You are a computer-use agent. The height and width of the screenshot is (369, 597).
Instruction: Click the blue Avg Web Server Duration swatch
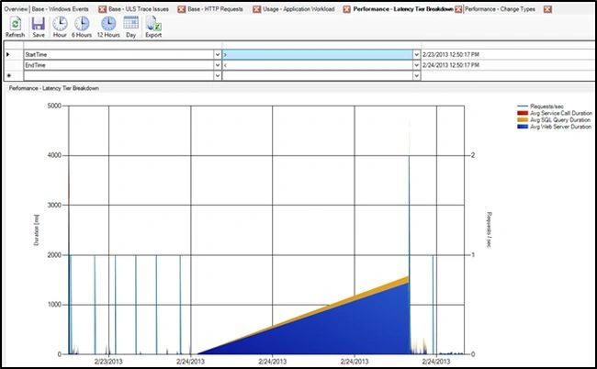523,127
